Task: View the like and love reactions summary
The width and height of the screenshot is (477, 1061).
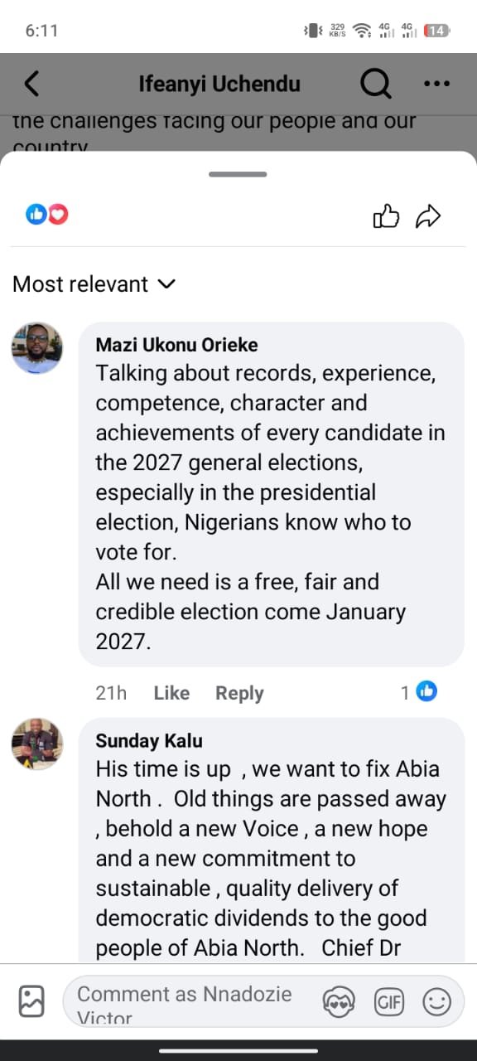Action: pyautogui.click(x=47, y=215)
